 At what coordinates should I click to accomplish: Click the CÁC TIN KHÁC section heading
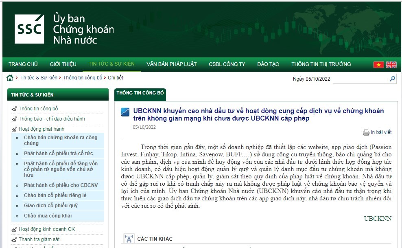(155, 239)
